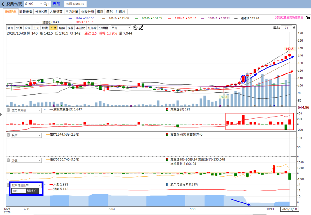Open chart settings gear icon

(135, 28)
